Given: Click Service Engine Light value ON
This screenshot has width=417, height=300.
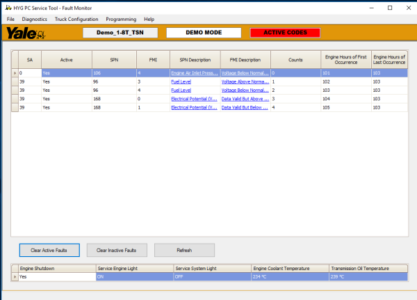Looking at the screenshot, I should point(135,277).
